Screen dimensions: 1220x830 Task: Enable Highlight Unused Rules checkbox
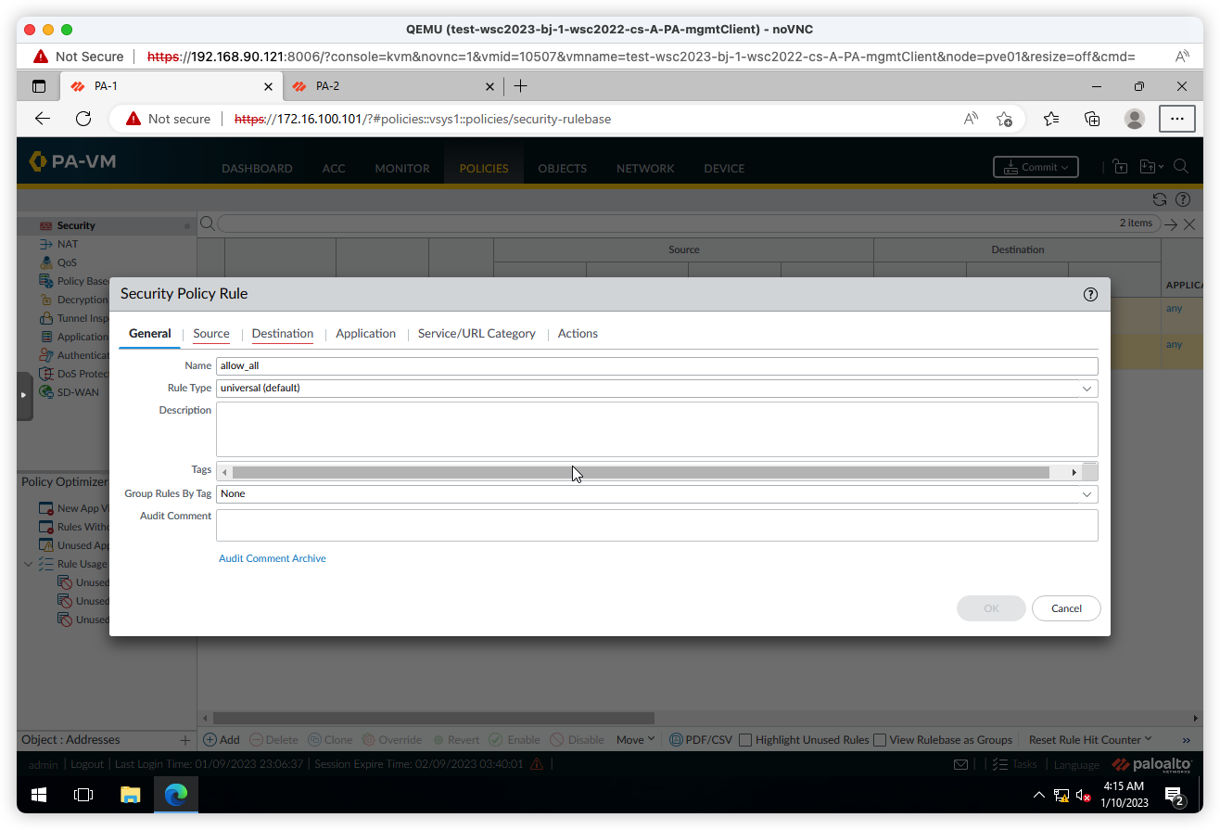point(745,740)
